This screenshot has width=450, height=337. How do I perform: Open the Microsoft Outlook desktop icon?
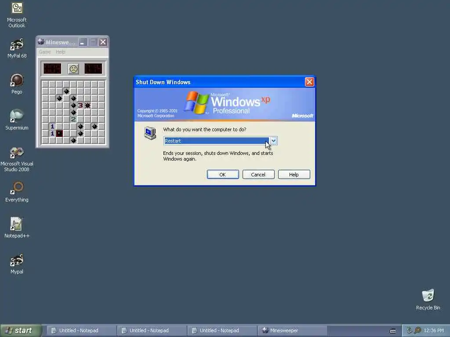(17, 15)
